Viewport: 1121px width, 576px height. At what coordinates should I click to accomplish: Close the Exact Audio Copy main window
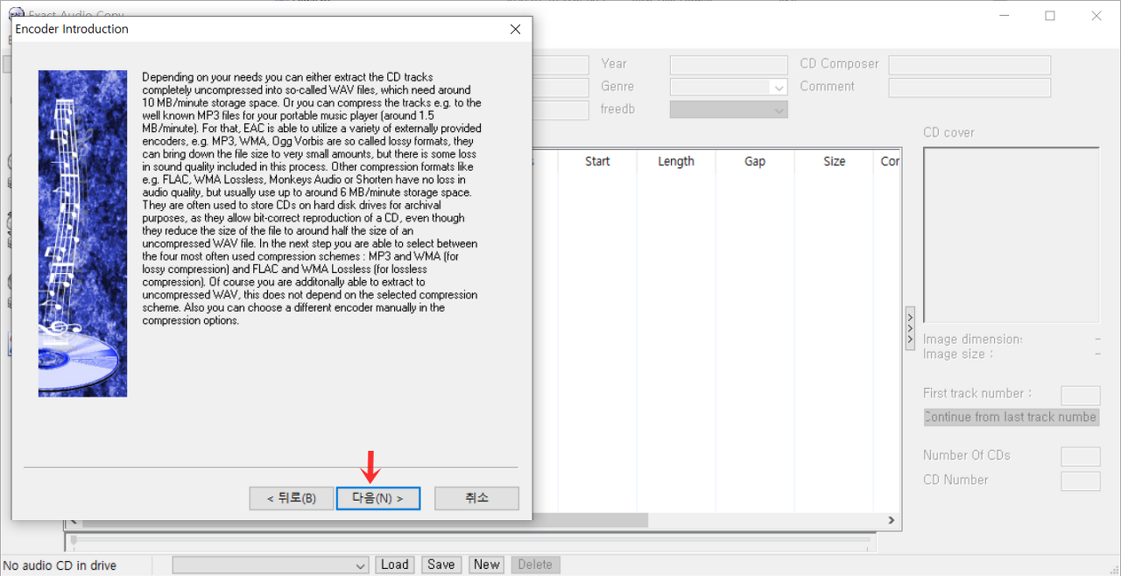tap(1096, 16)
